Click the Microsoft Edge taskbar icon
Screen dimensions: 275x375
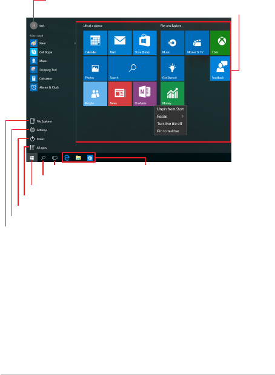pyautogui.click(x=67, y=158)
